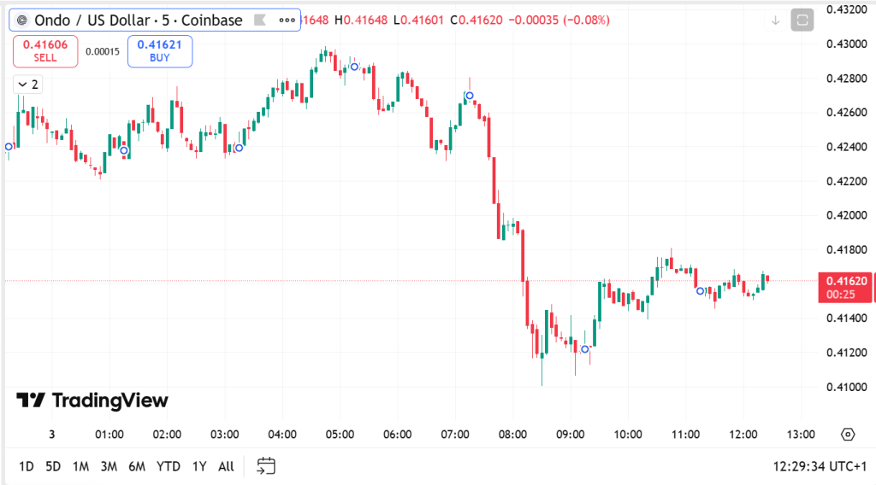Click the BUY button at 0.41621
The image size is (876, 485).
click(x=160, y=51)
